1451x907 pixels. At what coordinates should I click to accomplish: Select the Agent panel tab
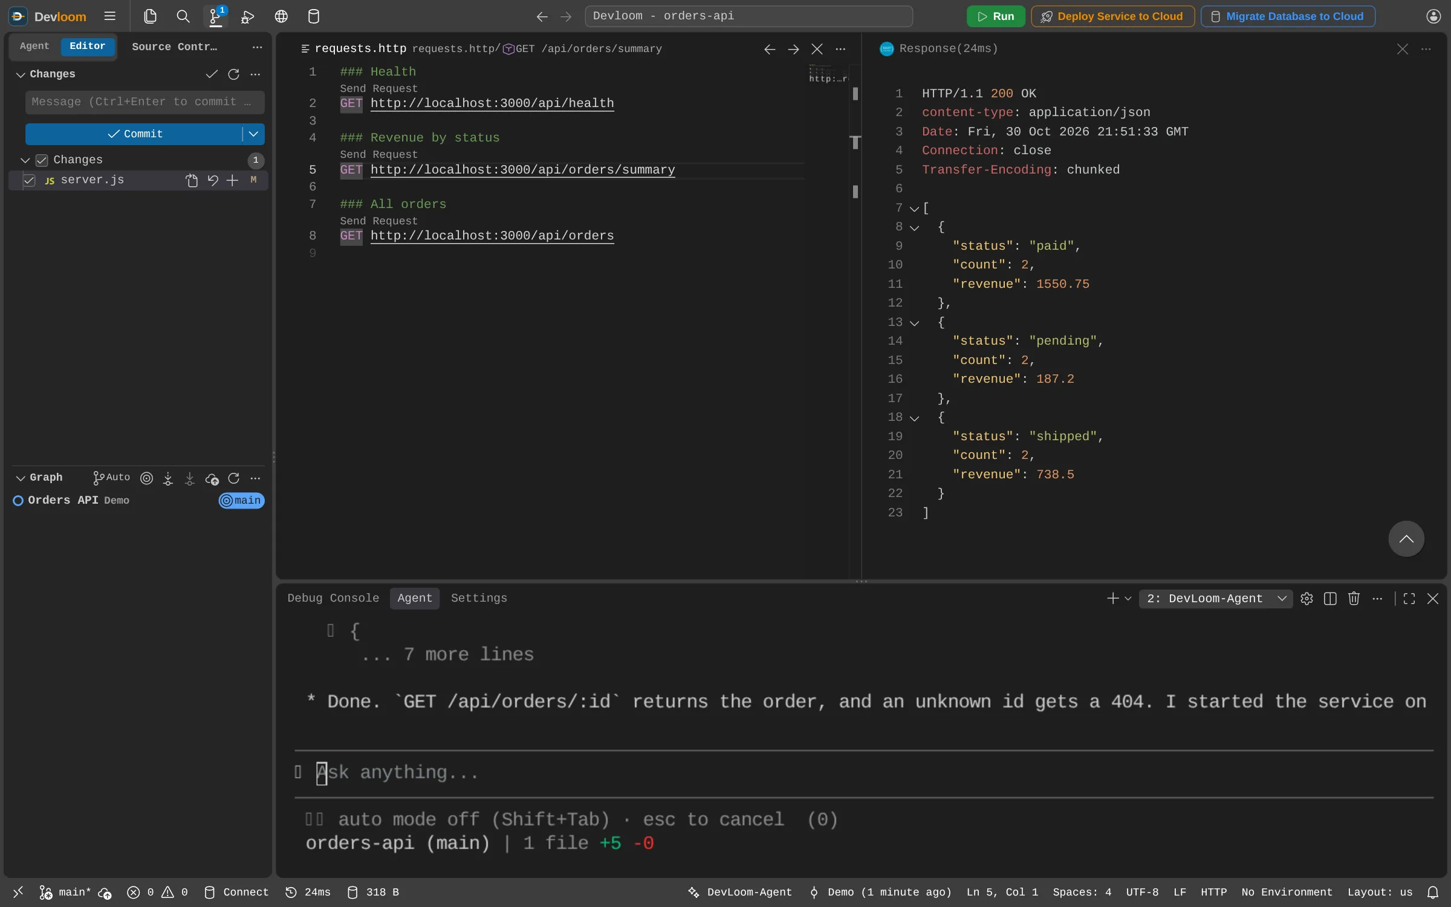pos(415,598)
